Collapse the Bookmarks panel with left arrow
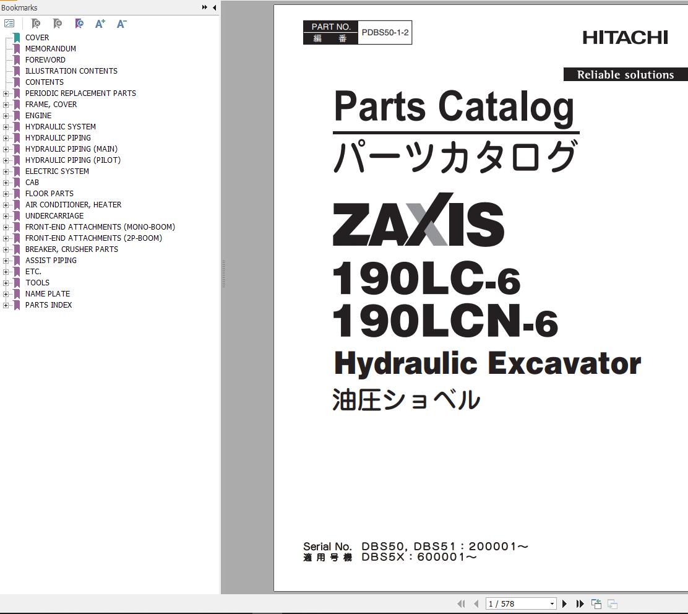This screenshot has height=614, width=688. tap(214, 7)
